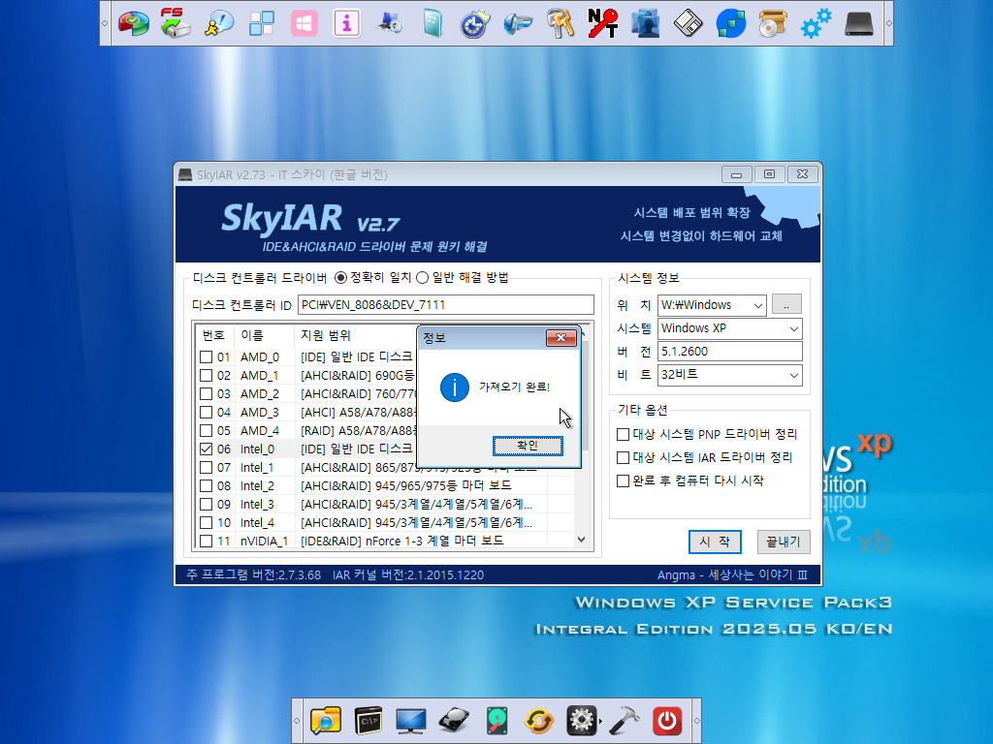
Task: Enable 대상 시스템 PNP 드라이버 정리
Action: (x=624, y=434)
